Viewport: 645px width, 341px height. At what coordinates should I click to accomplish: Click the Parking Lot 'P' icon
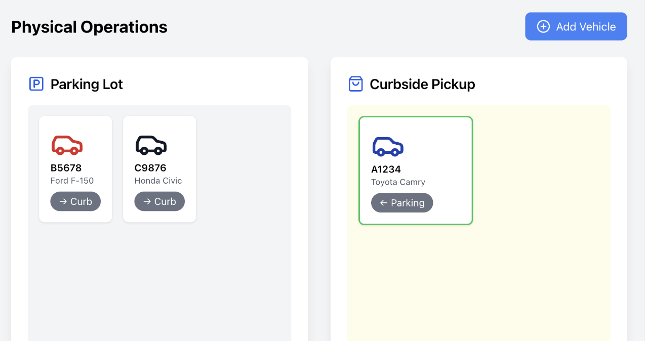36,84
